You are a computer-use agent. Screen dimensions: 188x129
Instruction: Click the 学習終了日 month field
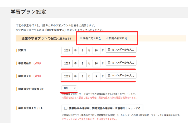point(82,76)
